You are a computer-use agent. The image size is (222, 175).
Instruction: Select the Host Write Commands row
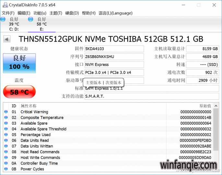click(x=108, y=157)
